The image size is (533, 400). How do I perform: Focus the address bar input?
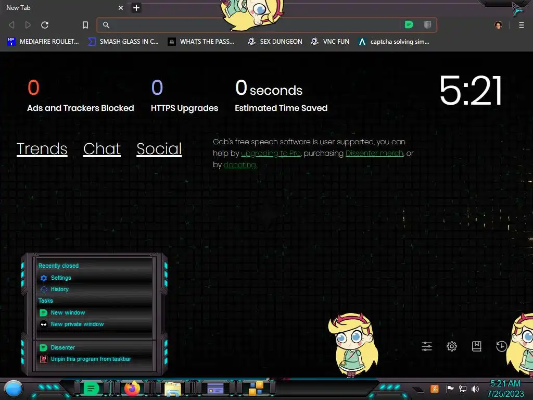(251, 25)
